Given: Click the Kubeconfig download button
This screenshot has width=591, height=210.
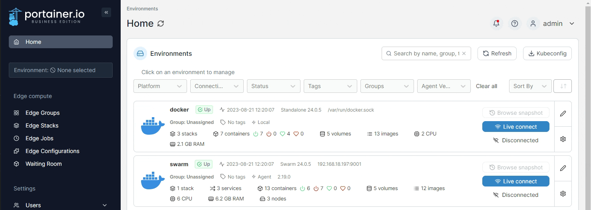Looking at the screenshot, I should click(547, 53).
